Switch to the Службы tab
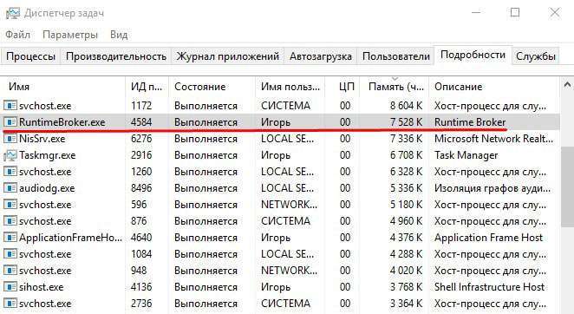This screenshot has width=574, height=314. pyautogui.click(x=536, y=56)
